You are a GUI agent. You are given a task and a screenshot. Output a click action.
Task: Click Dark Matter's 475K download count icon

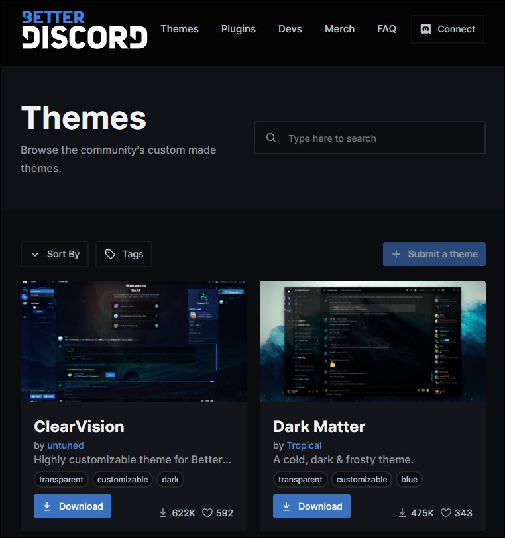coord(402,513)
